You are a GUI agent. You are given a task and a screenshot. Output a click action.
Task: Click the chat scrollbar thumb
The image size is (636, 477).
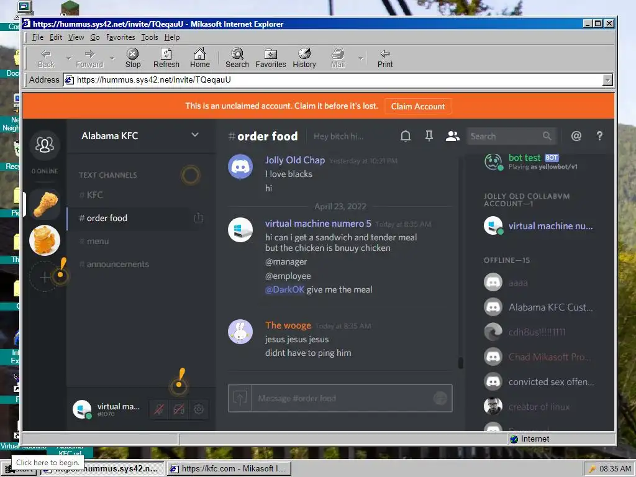click(460, 363)
